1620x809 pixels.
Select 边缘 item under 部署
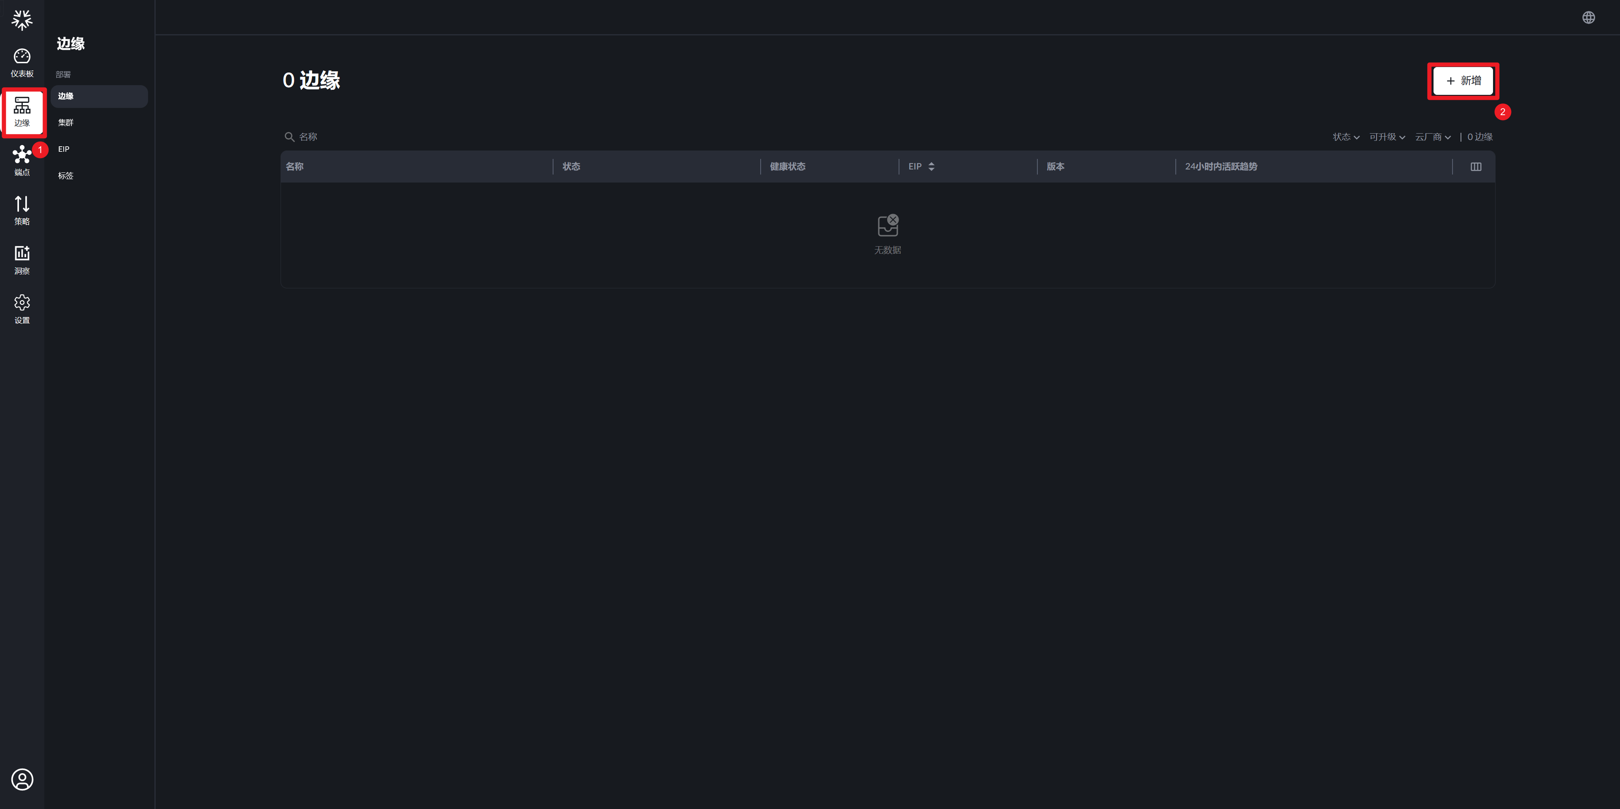[x=99, y=96]
